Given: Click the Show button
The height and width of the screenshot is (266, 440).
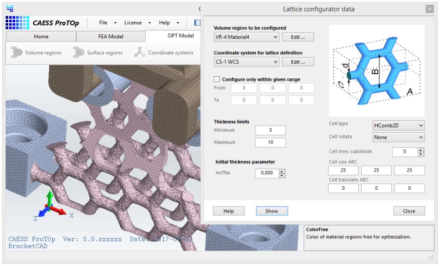Looking at the screenshot, I should click(x=272, y=211).
